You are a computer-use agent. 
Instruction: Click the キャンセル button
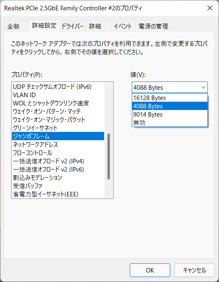click(194, 270)
